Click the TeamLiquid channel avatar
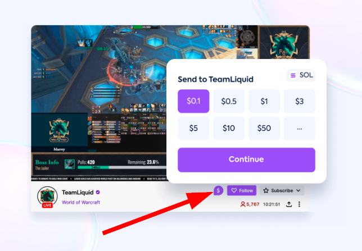The height and width of the screenshot is (251, 362). tap(47, 196)
